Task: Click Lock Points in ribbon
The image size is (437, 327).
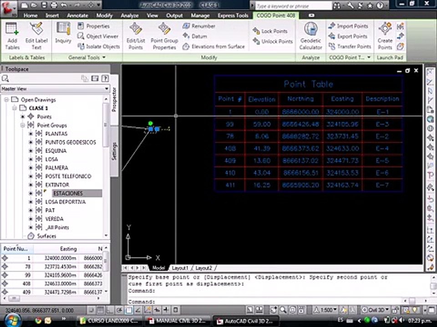Action: (270, 31)
